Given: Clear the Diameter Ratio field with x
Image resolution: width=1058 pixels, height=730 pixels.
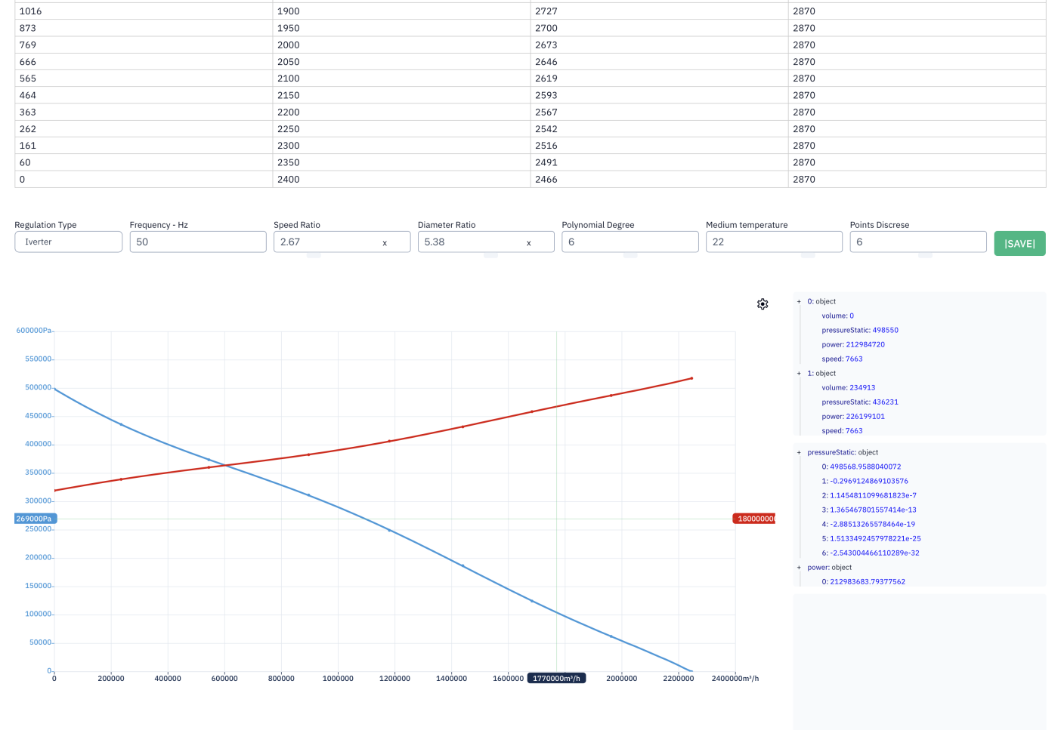Looking at the screenshot, I should point(529,243).
